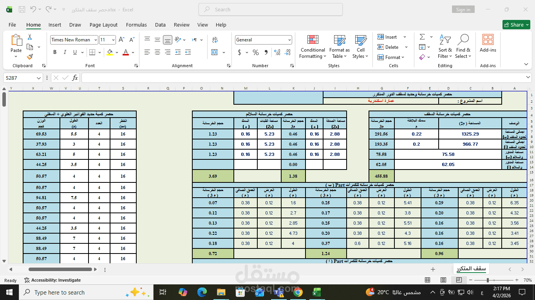
Task: Open the Format as Table dropdown
Action: [339, 46]
